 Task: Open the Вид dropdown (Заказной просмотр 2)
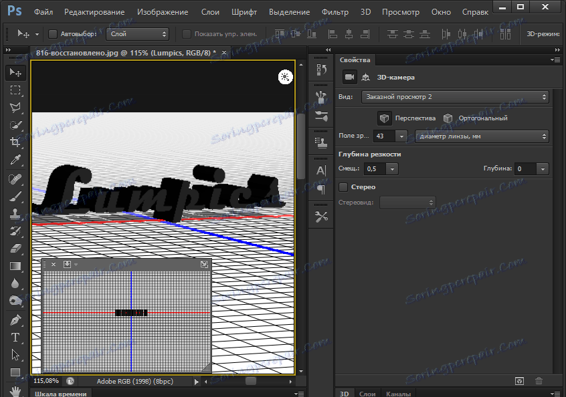(x=455, y=97)
